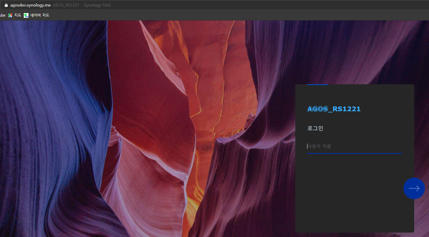
Task: Click the small blue bar atop the login panel
Action: [317, 85]
